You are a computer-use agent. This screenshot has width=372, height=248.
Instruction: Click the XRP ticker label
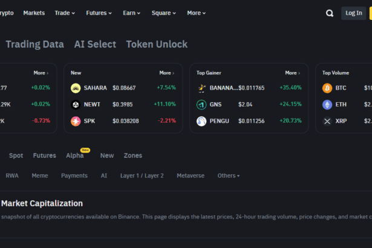tap(341, 121)
